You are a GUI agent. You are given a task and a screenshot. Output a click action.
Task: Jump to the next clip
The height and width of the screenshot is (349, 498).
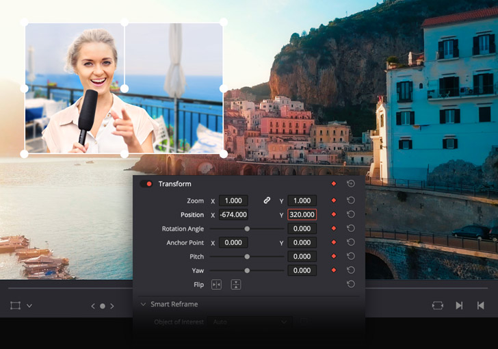click(459, 305)
